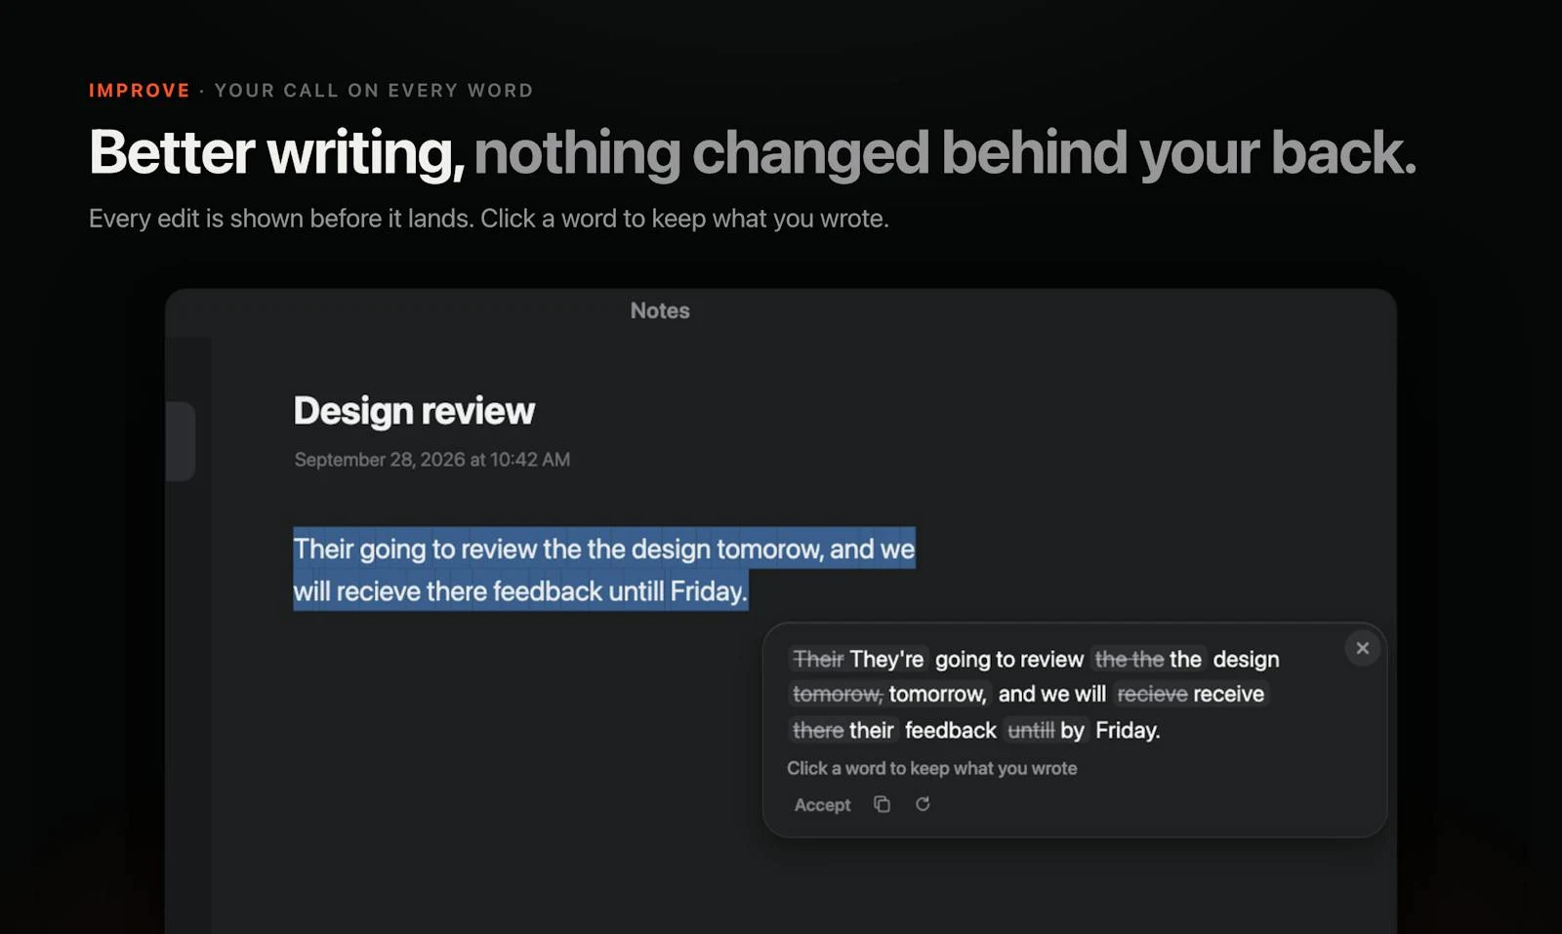
Task: Click the note date September 28, 2026
Action: click(432, 460)
